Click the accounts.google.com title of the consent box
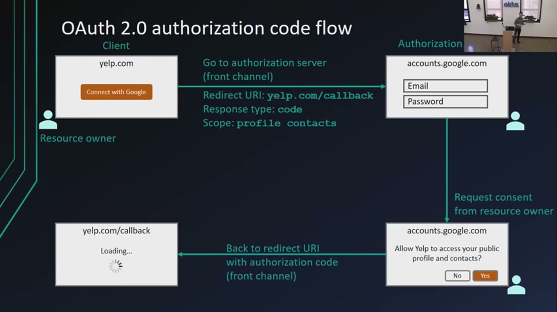557x312 pixels. coord(447,231)
